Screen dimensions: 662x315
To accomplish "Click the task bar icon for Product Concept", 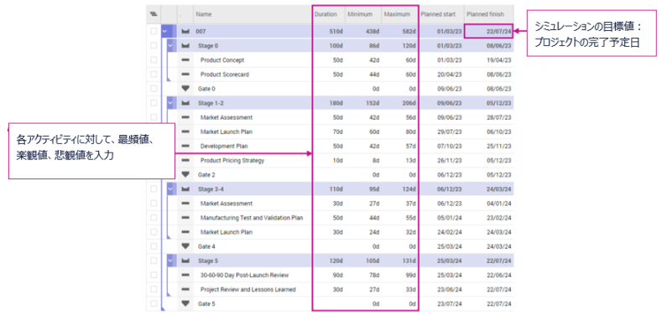I will pos(185,59).
